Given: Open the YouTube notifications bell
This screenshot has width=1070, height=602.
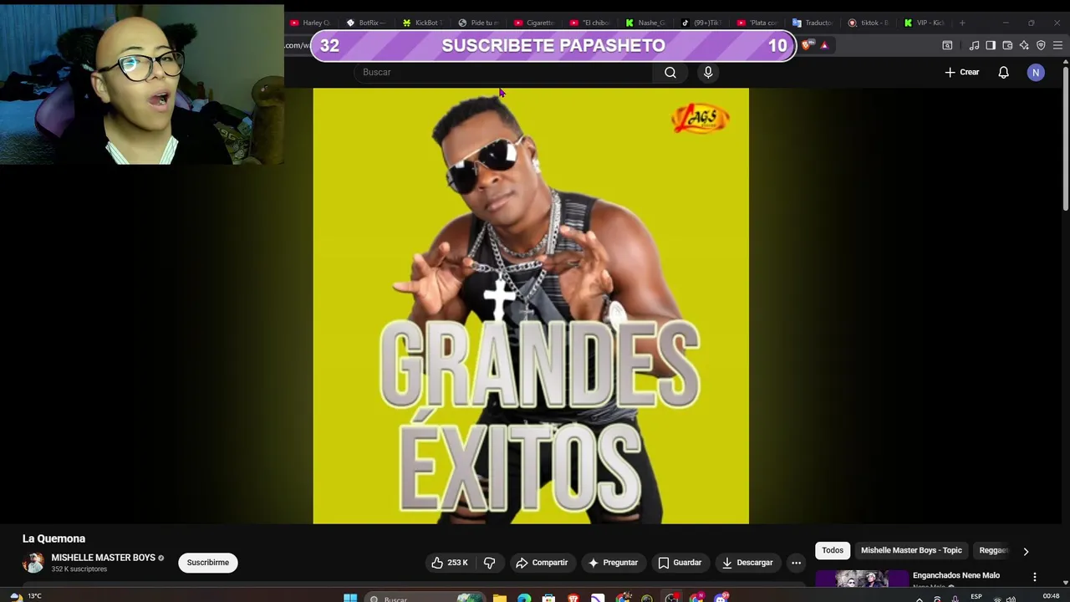Looking at the screenshot, I should (x=1003, y=73).
